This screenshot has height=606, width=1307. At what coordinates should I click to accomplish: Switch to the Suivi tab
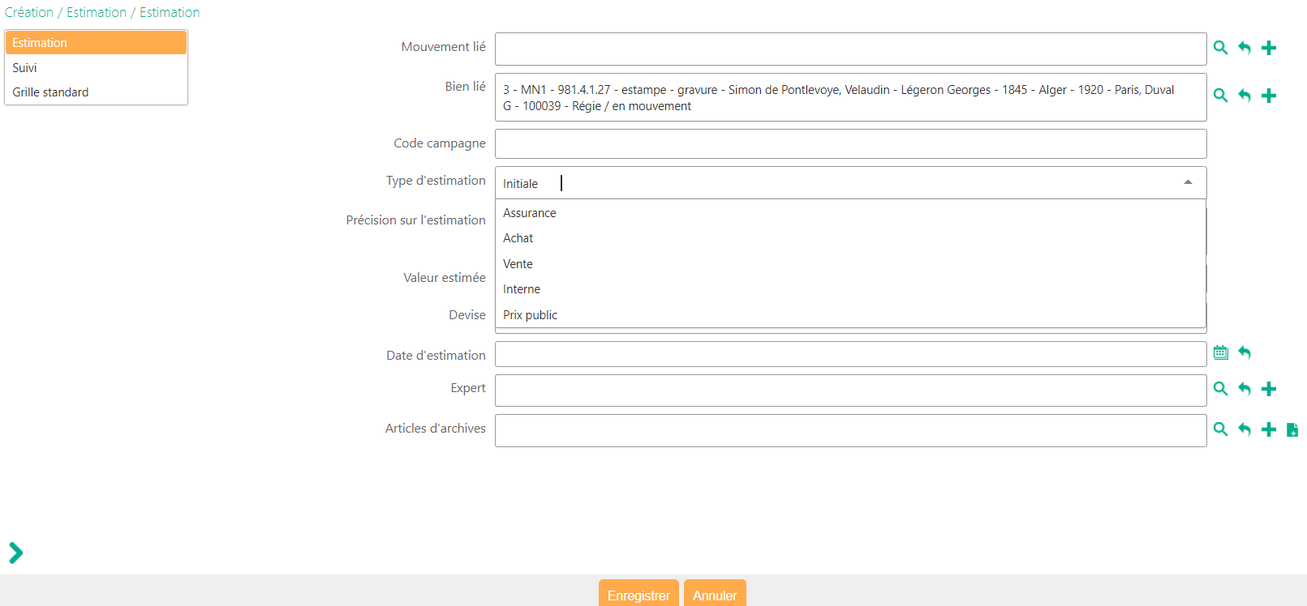(x=25, y=68)
